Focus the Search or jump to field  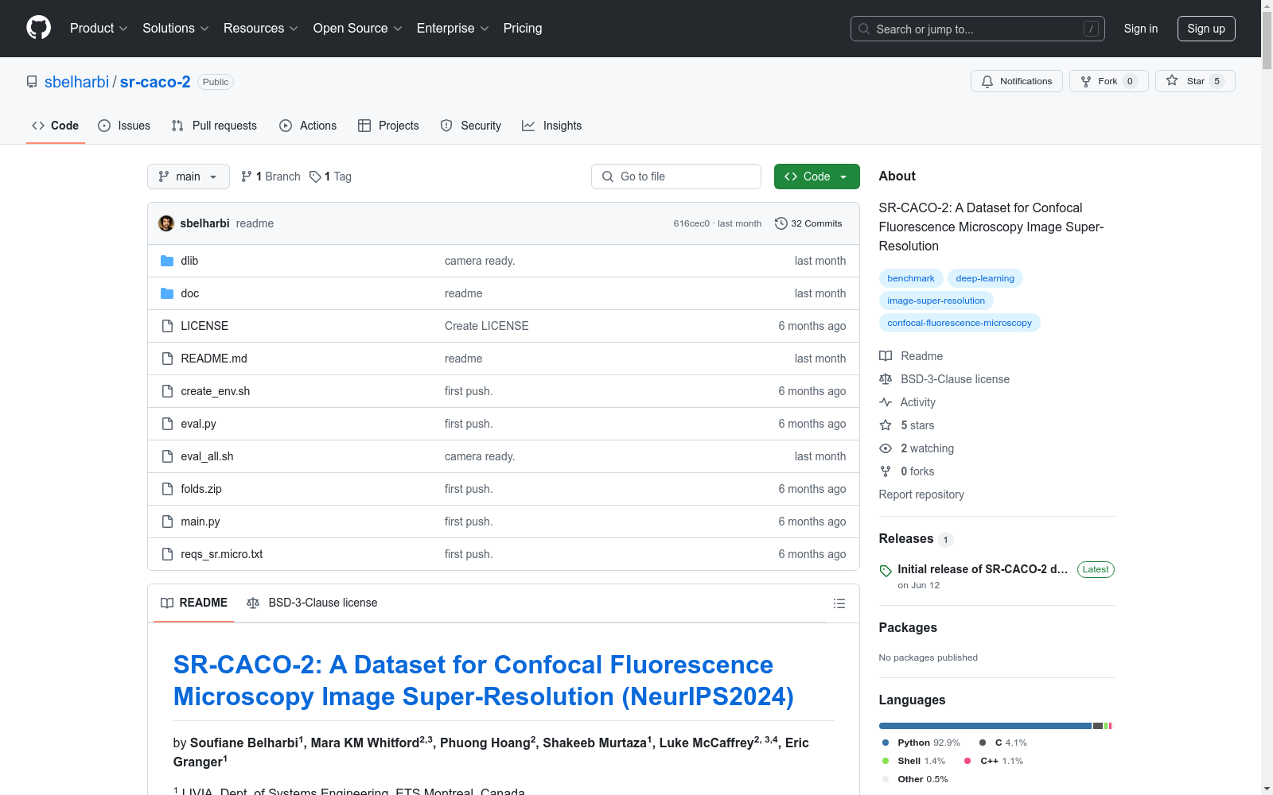coord(978,29)
